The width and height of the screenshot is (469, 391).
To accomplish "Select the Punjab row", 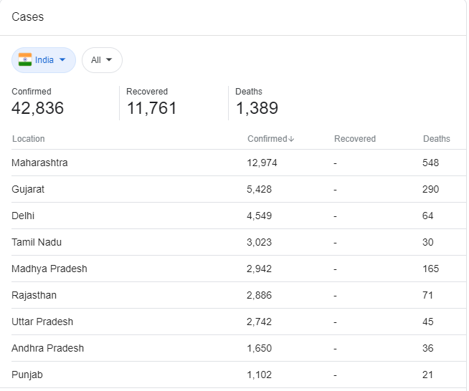I will pyautogui.click(x=239, y=375).
